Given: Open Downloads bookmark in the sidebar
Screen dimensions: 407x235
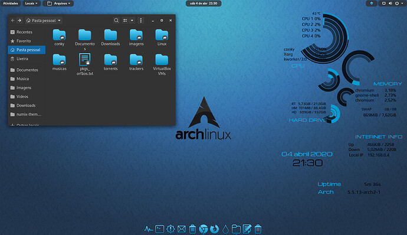Looking at the screenshot, I should (x=27, y=105).
